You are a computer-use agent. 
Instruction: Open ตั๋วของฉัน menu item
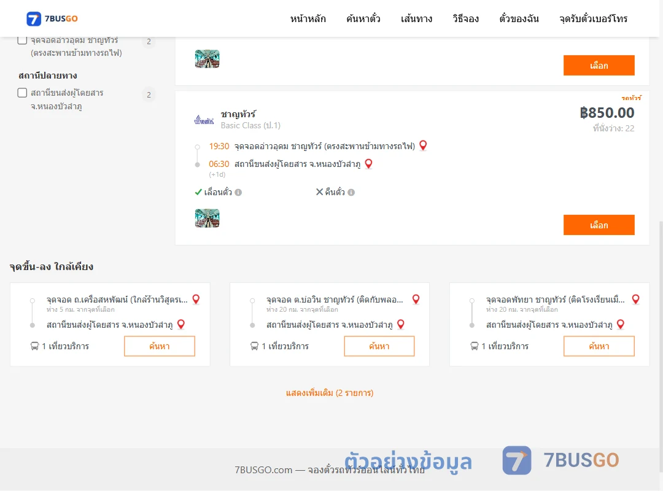[519, 18]
